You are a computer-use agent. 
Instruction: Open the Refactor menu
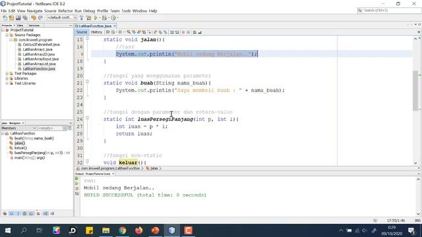pyautogui.click(x=65, y=11)
